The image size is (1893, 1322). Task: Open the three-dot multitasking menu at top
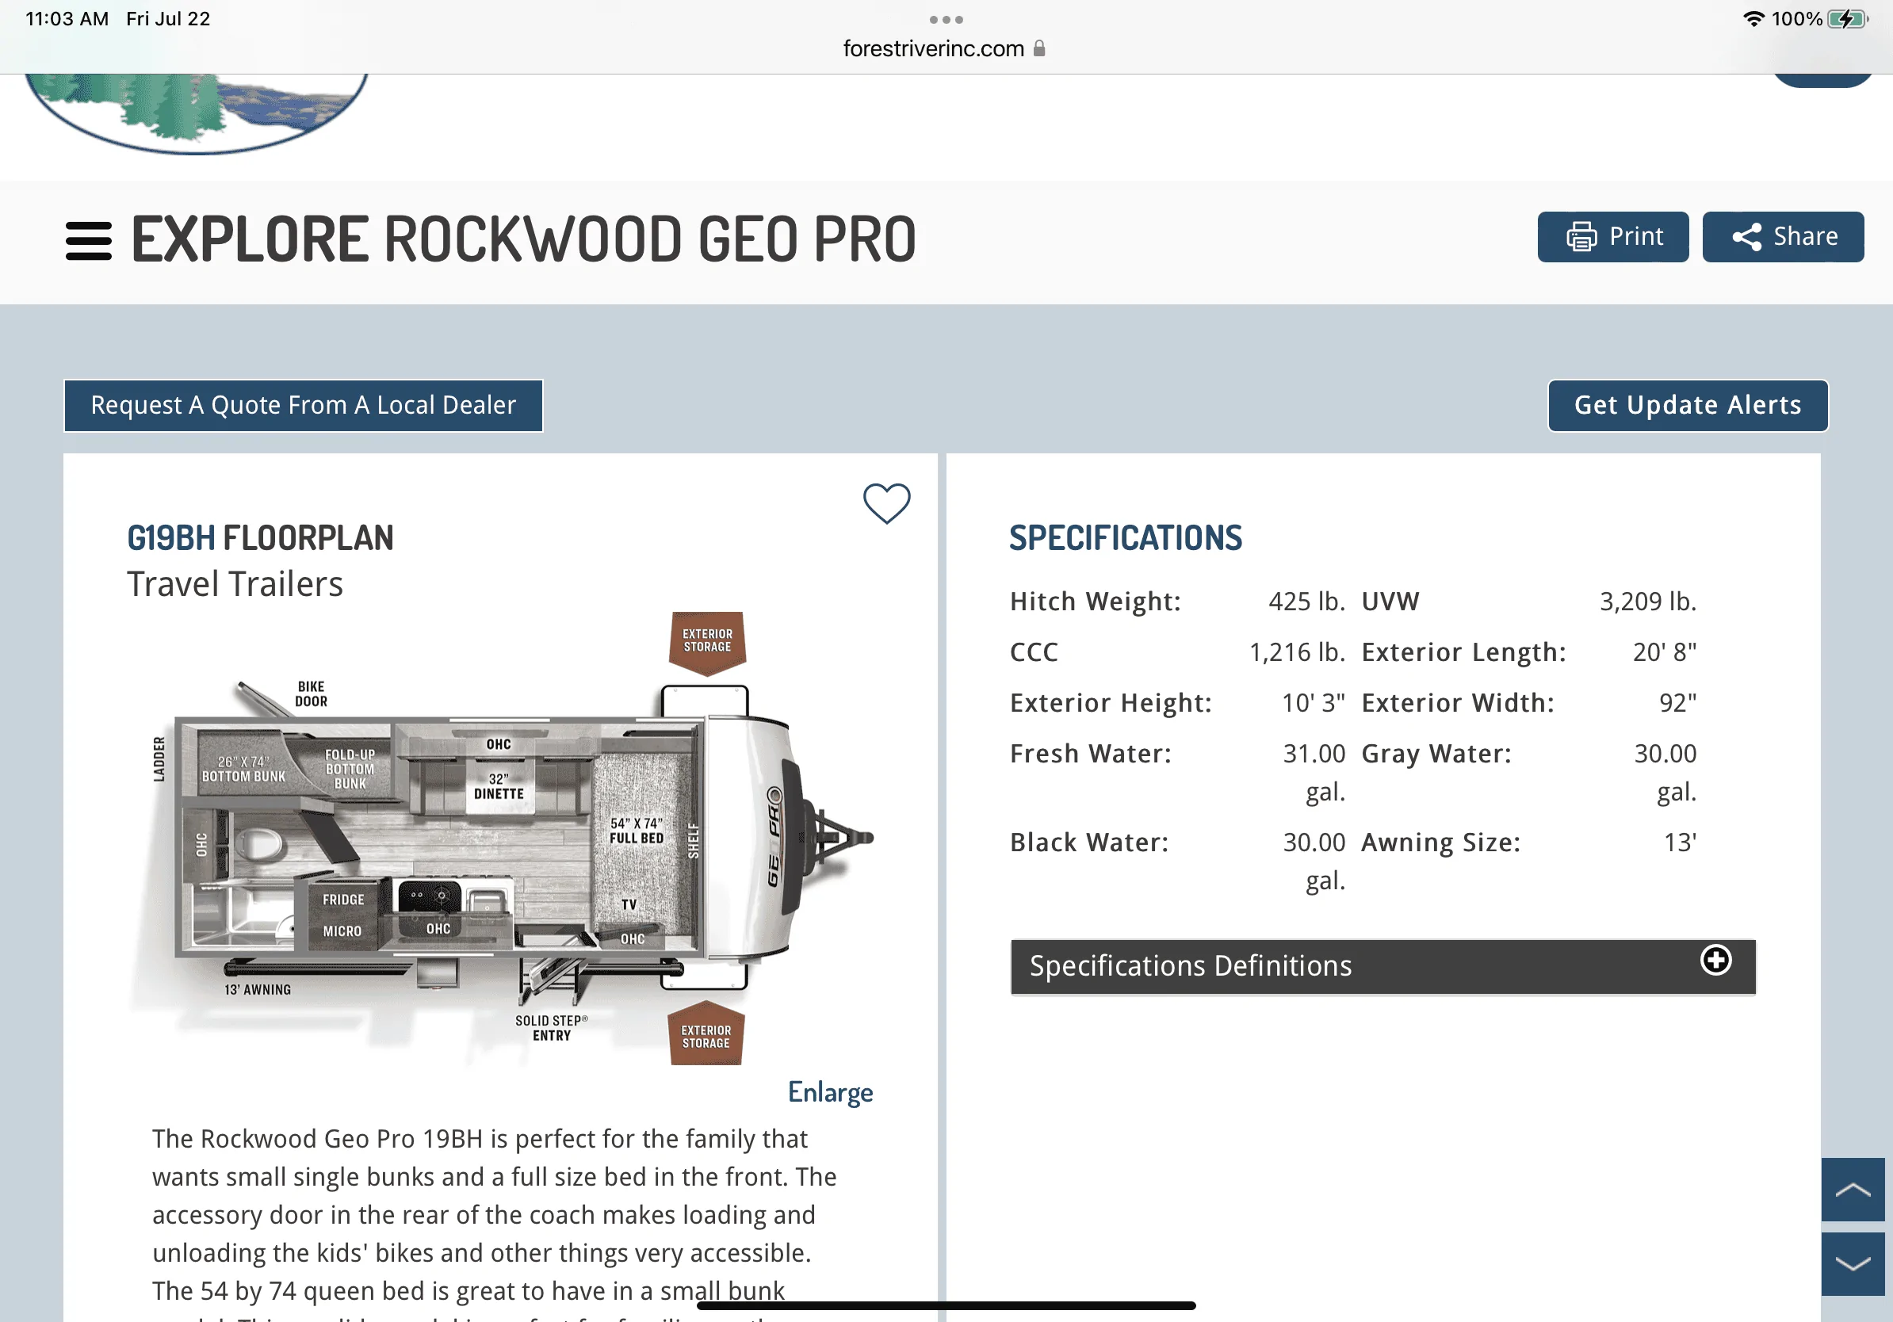click(x=946, y=19)
